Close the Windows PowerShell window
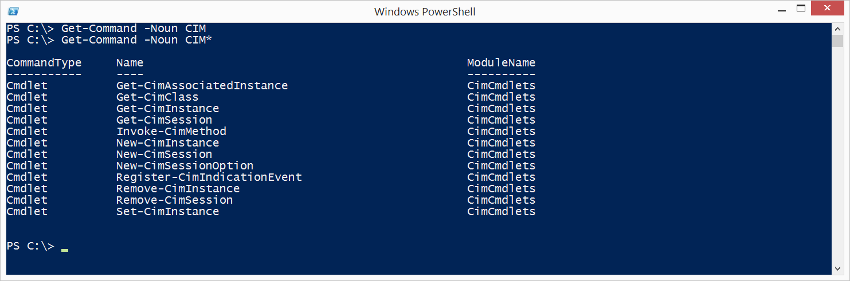The image size is (850, 281). [827, 9]
